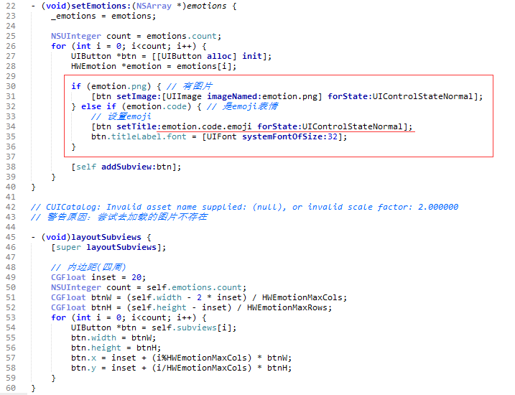This screenshot has width=515, height=395.
Task: Click 'for' keyword on line 53
Action: (58, 317)
